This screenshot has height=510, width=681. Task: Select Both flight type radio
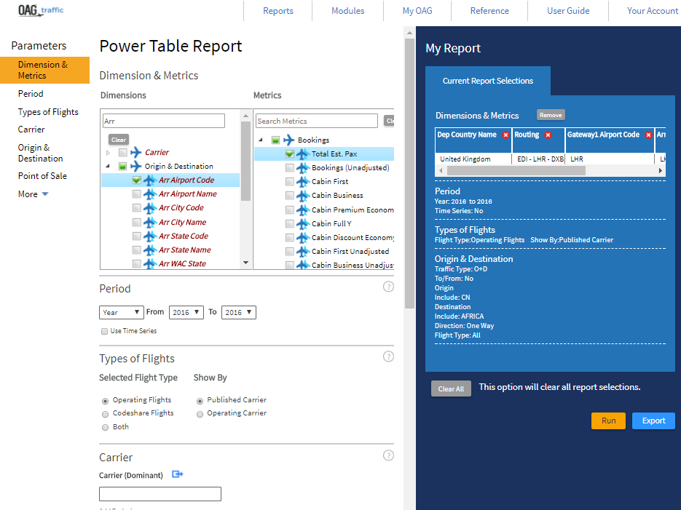[x=105, y=428]
